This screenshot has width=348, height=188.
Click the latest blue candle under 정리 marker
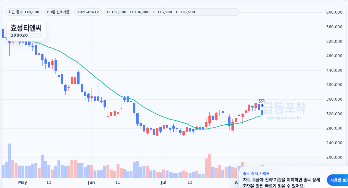pyautogui.click(x=262, y=112)
